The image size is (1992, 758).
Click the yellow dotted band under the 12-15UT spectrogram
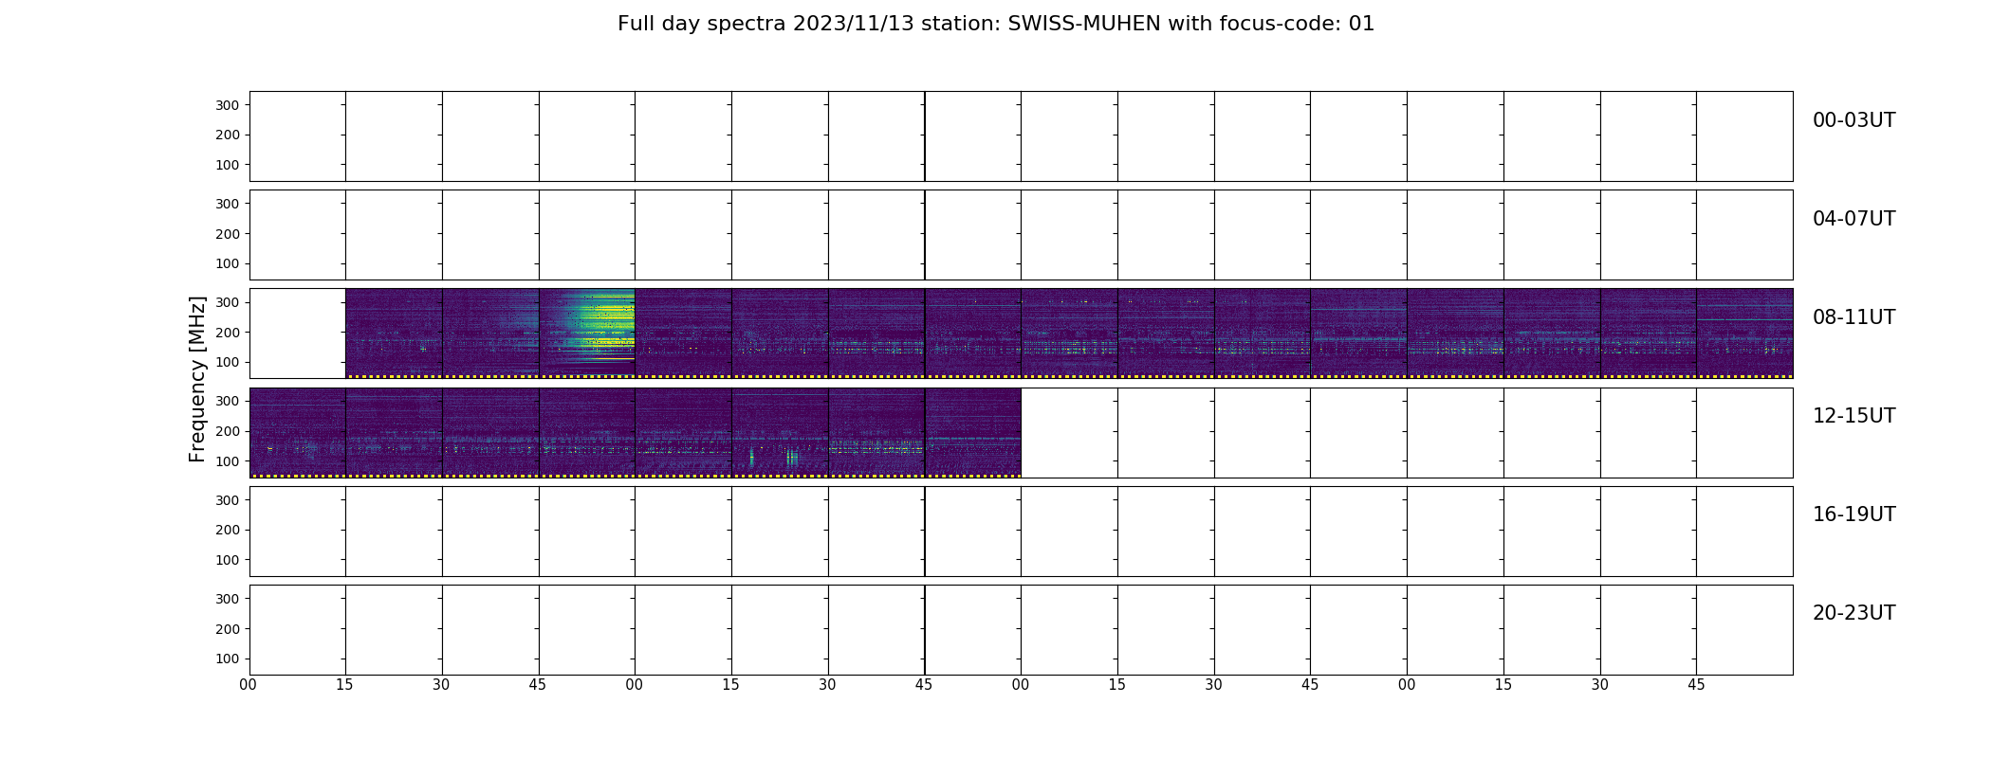click(x=635, y=475)
